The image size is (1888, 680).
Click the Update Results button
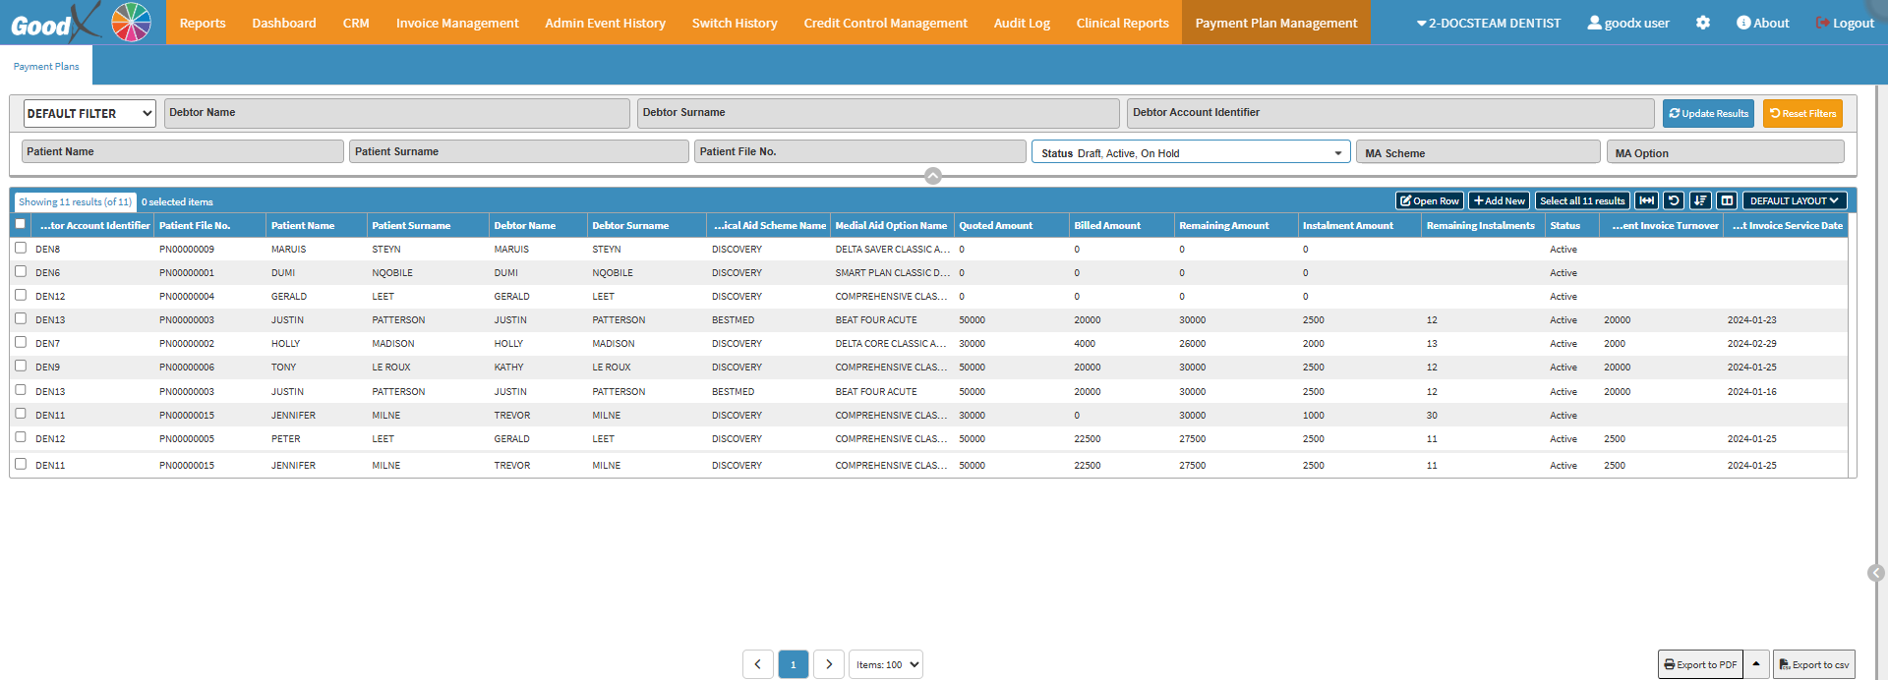pyautogui.click(x=1708, y=114)
